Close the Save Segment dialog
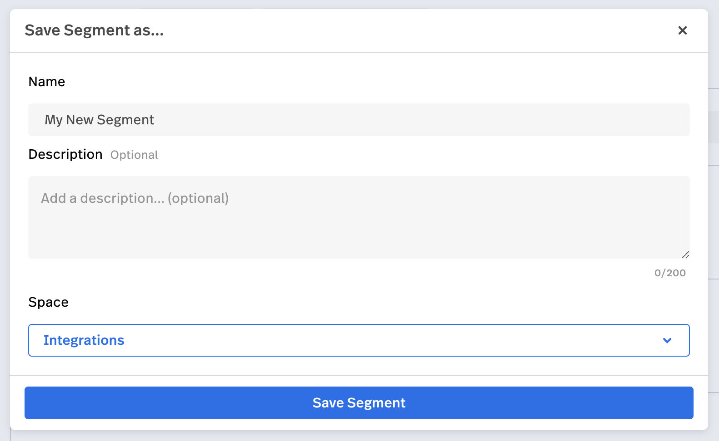The width and height of the screenshot is (719, 441). pos(682,30)
